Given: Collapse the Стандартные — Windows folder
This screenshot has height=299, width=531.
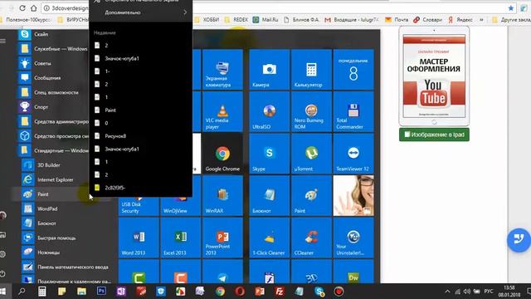Looking at the screenshot, I should coord(54,150).
